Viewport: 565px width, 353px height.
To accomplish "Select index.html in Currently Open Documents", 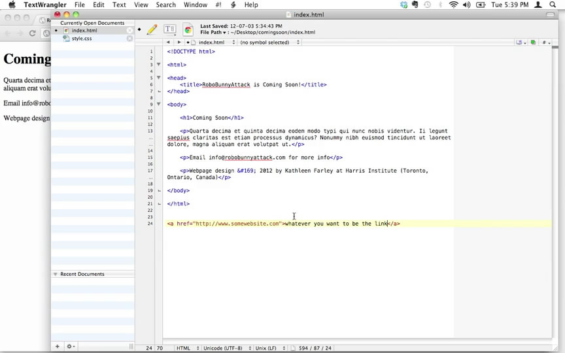I will (93, 31).
